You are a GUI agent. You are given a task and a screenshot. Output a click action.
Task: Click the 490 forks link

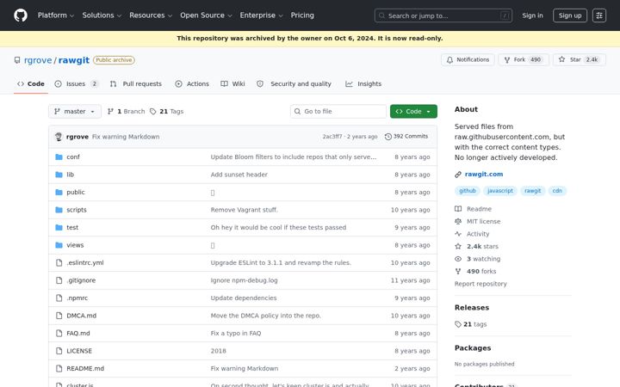coord(481,272)
